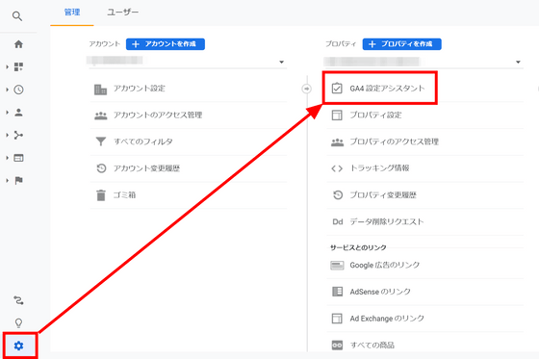Switch to the 管理 tab
The height and width of the screenshot is (359, 539).
click(72, 13)
